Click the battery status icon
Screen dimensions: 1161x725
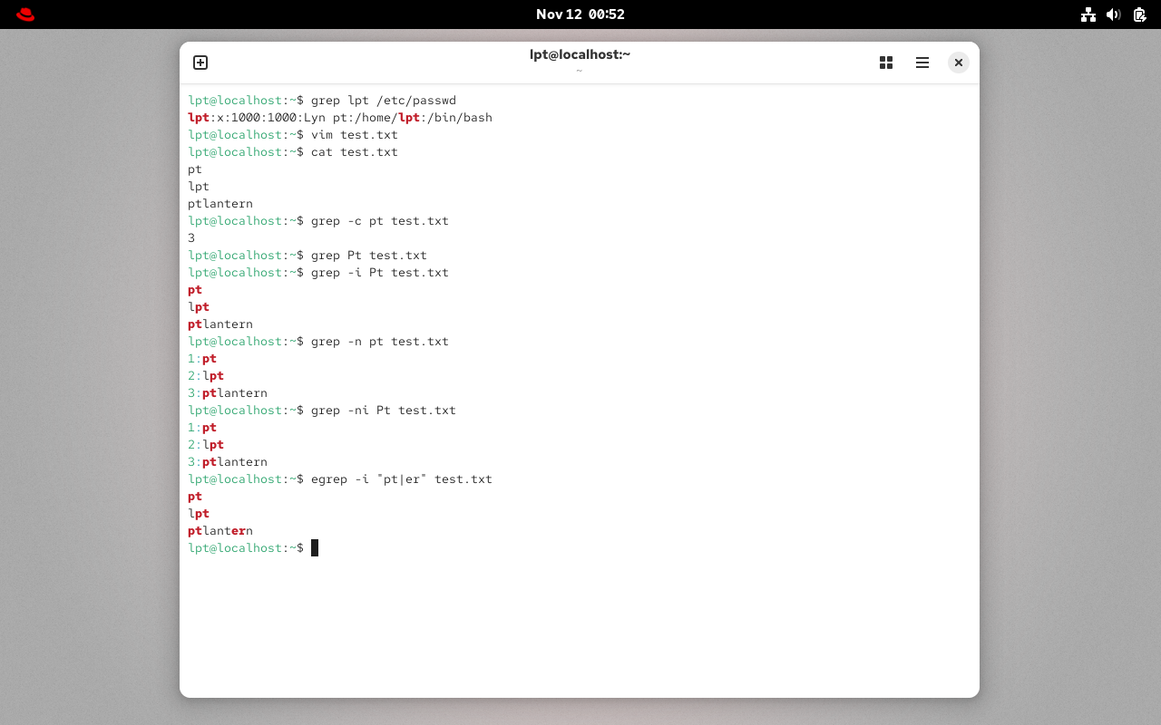tap(1138, 14)
